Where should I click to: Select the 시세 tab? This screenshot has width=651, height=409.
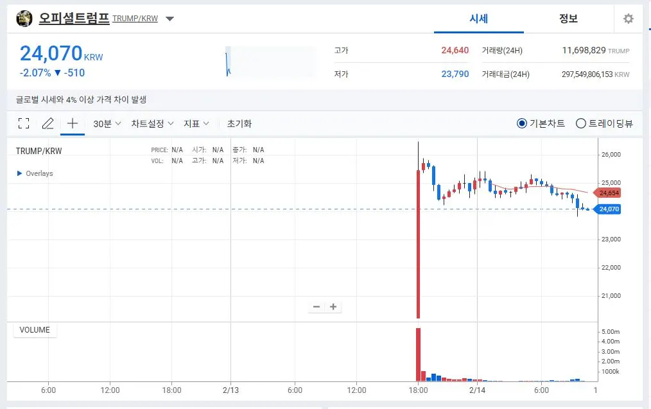pyautogui.click(x=479, y=19)
